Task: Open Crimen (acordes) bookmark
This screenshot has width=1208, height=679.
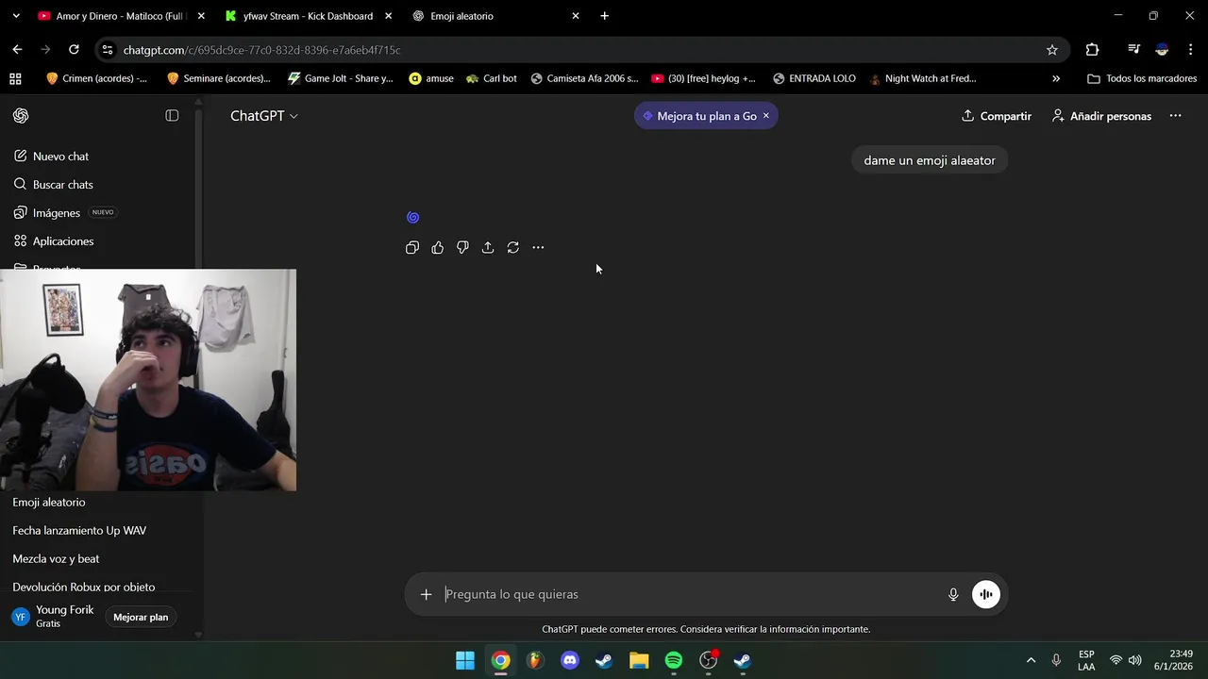Action: [x=96, y=78]
